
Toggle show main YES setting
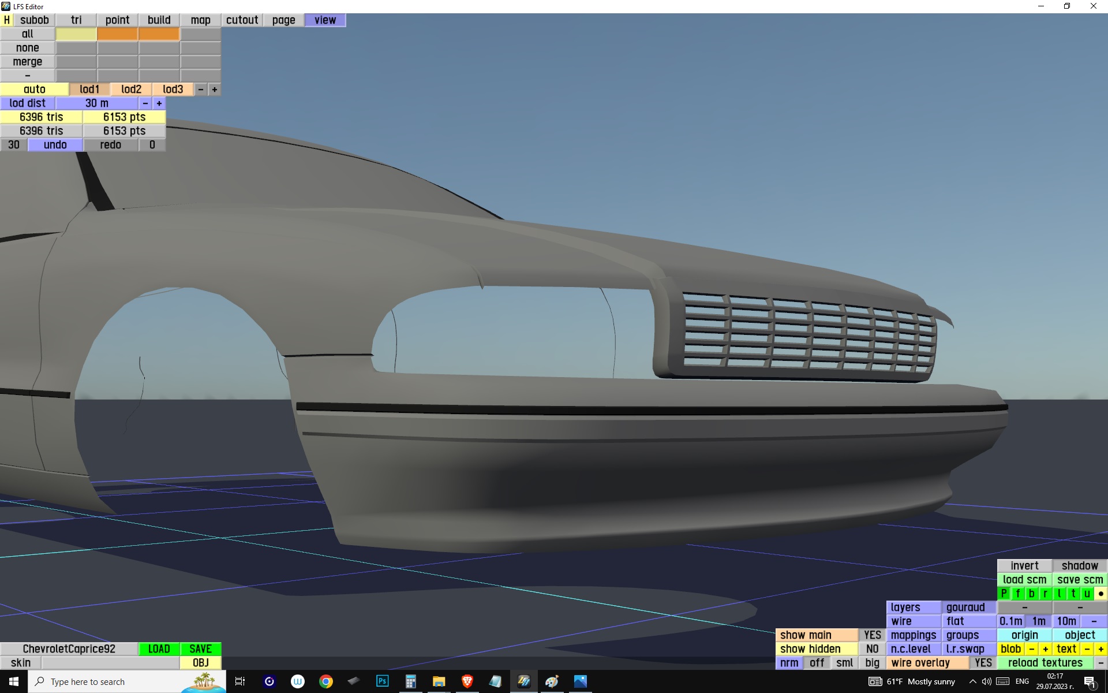click(x=872, y=635)
